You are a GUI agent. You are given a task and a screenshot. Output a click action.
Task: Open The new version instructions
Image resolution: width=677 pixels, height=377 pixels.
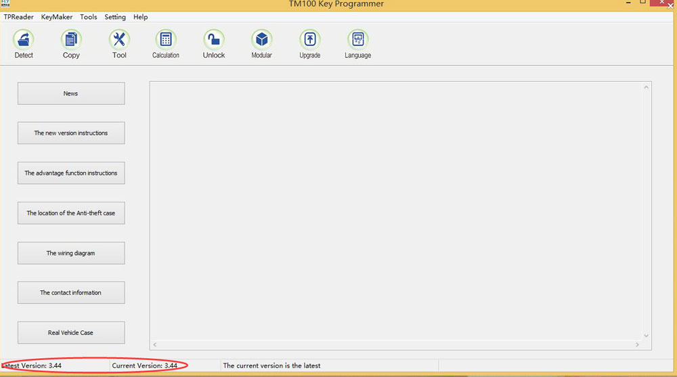pos(71,133)
